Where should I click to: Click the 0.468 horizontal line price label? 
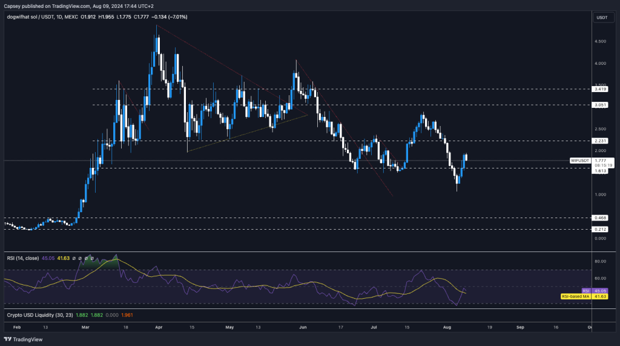601,217
